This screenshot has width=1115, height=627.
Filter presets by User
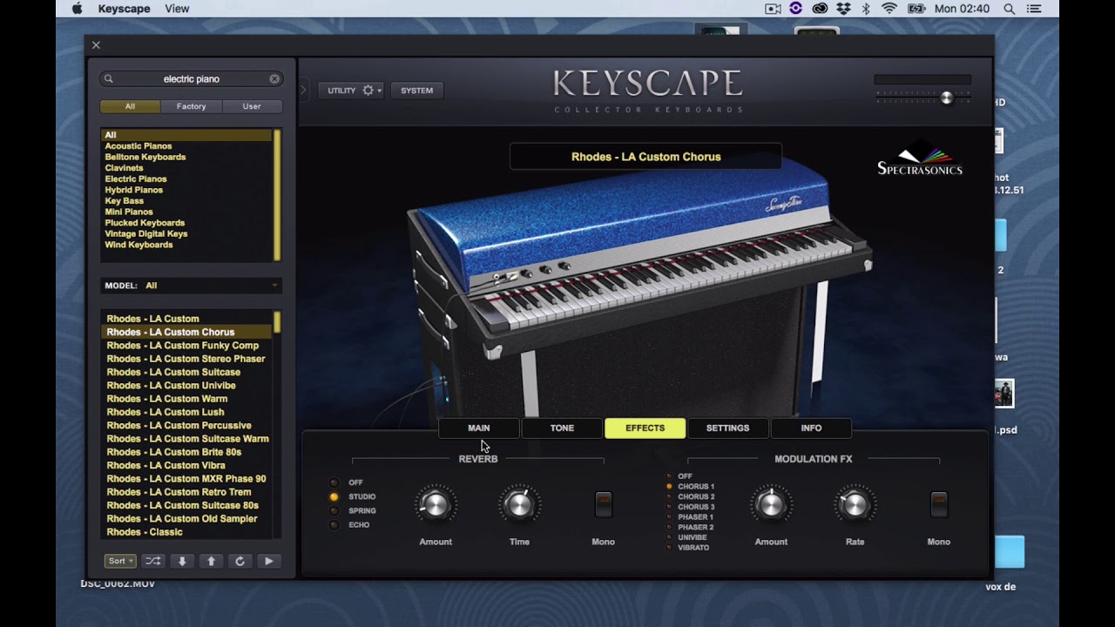(x=252, y=106)
